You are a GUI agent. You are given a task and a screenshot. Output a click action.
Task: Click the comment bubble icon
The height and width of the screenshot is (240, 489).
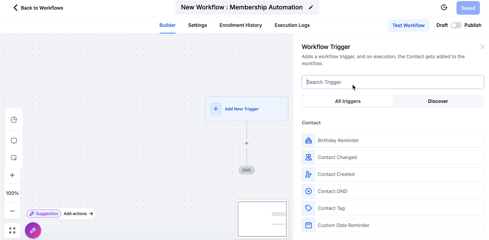coord(14,141)
